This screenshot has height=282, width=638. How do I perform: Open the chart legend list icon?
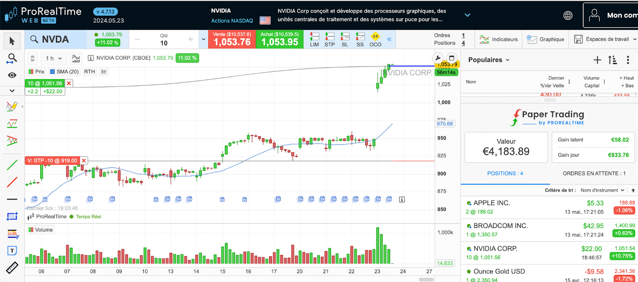pos(104,72)
